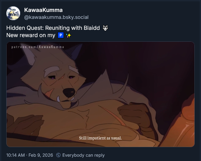Image resolution: width=201 pixels, height=161 pixels.
Task: Click the 'Still impatient as usual.' subtitle
Action: (x=100, y=138)
